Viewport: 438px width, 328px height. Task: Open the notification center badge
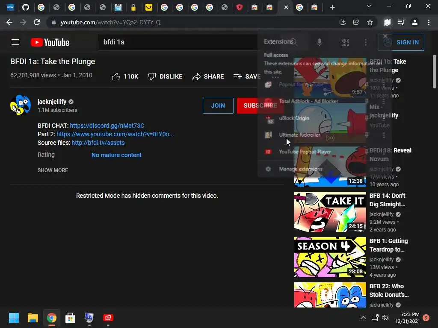click(426, 318)
